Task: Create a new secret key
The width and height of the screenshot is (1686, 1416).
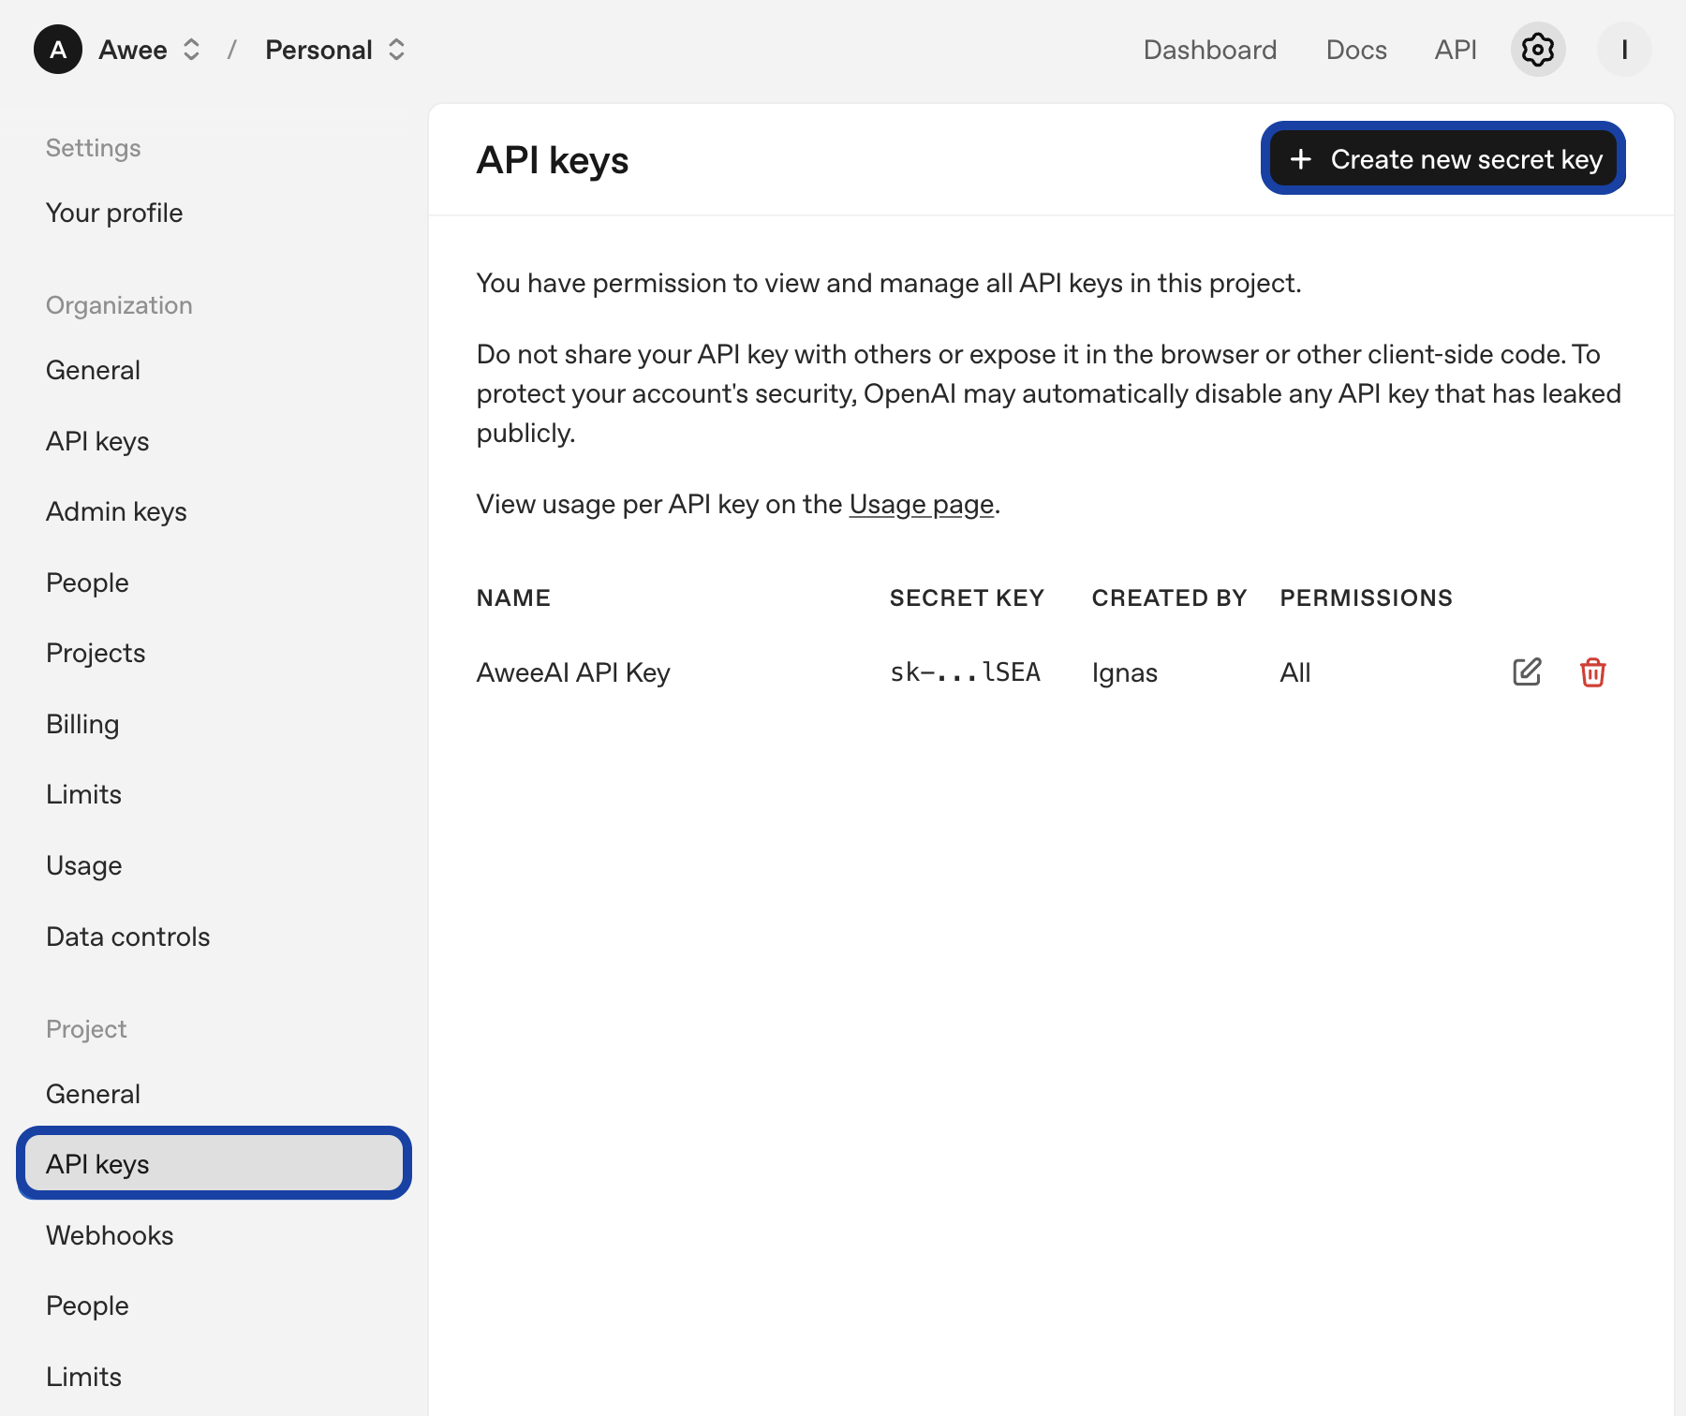Action: 1442,159
